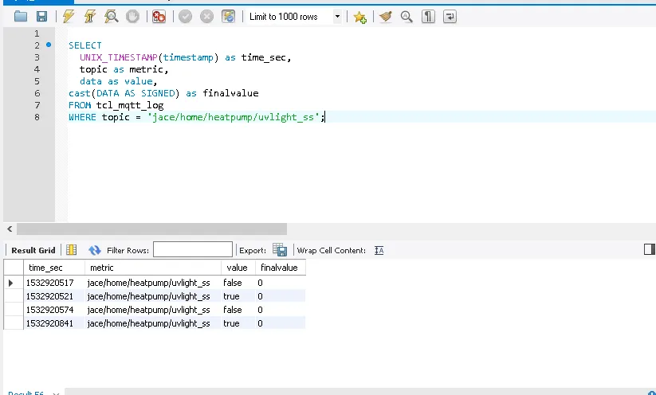Viewport: 656px width, 395px height.
Task: Run EXPLAIN via magnifier-lightning icon
Action: (x=112, y=17)
